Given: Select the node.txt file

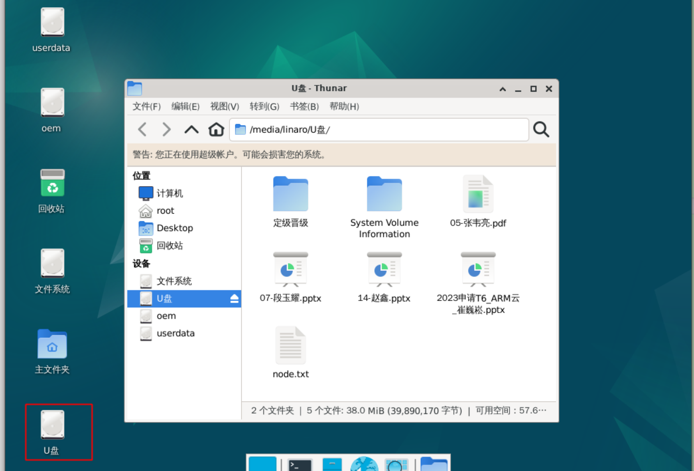Looking at the screenshot, I should pyautogui.click(x=290, y=353).
